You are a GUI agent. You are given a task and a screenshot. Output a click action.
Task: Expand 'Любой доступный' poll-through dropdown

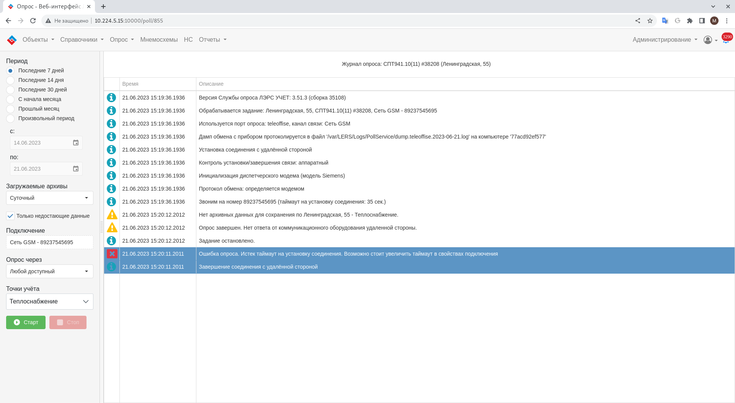click(x=49, y=271)
